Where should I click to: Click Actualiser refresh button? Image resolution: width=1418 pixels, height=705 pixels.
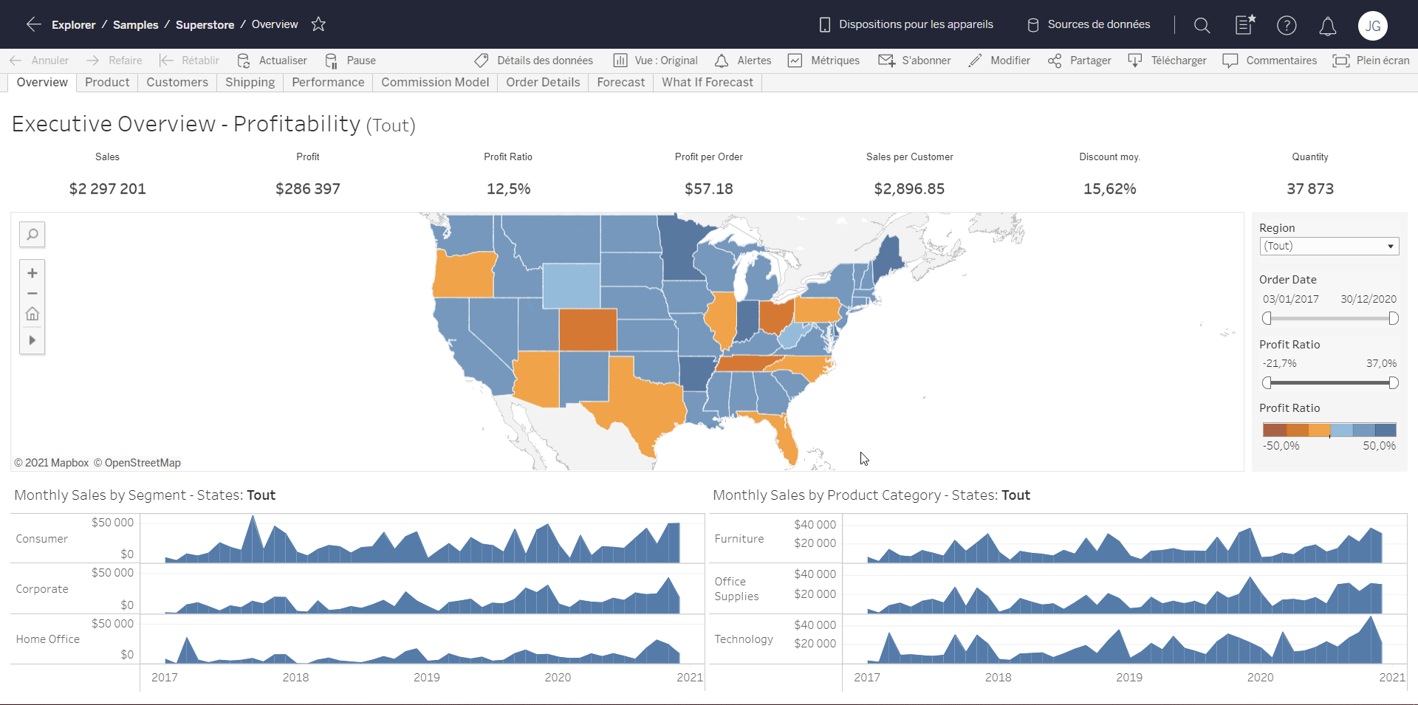point(272,61)
